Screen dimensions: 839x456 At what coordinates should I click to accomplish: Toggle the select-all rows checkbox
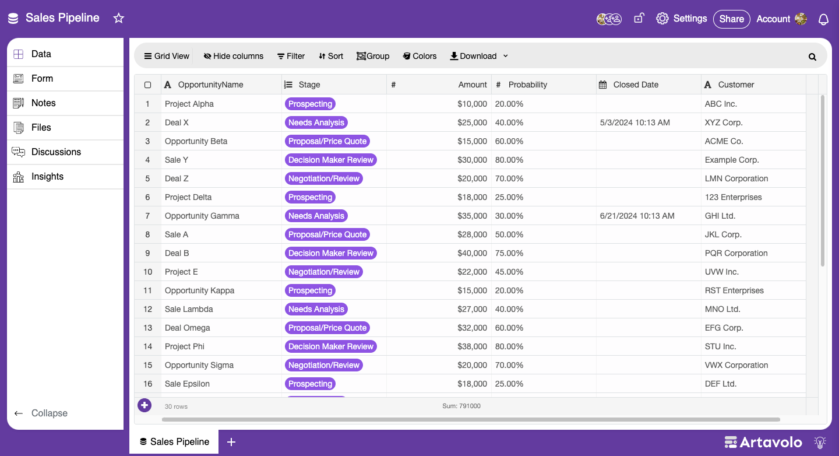tap(148, 85)
